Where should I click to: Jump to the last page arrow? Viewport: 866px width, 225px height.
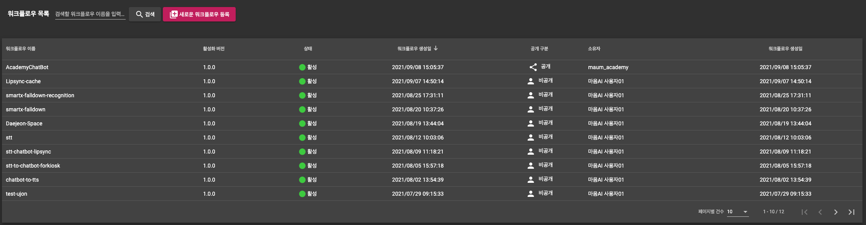pos(851,212)
